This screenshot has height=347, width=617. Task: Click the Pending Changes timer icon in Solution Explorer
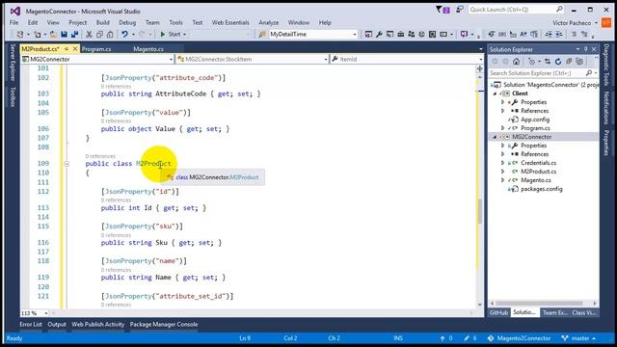coord(532,62)
